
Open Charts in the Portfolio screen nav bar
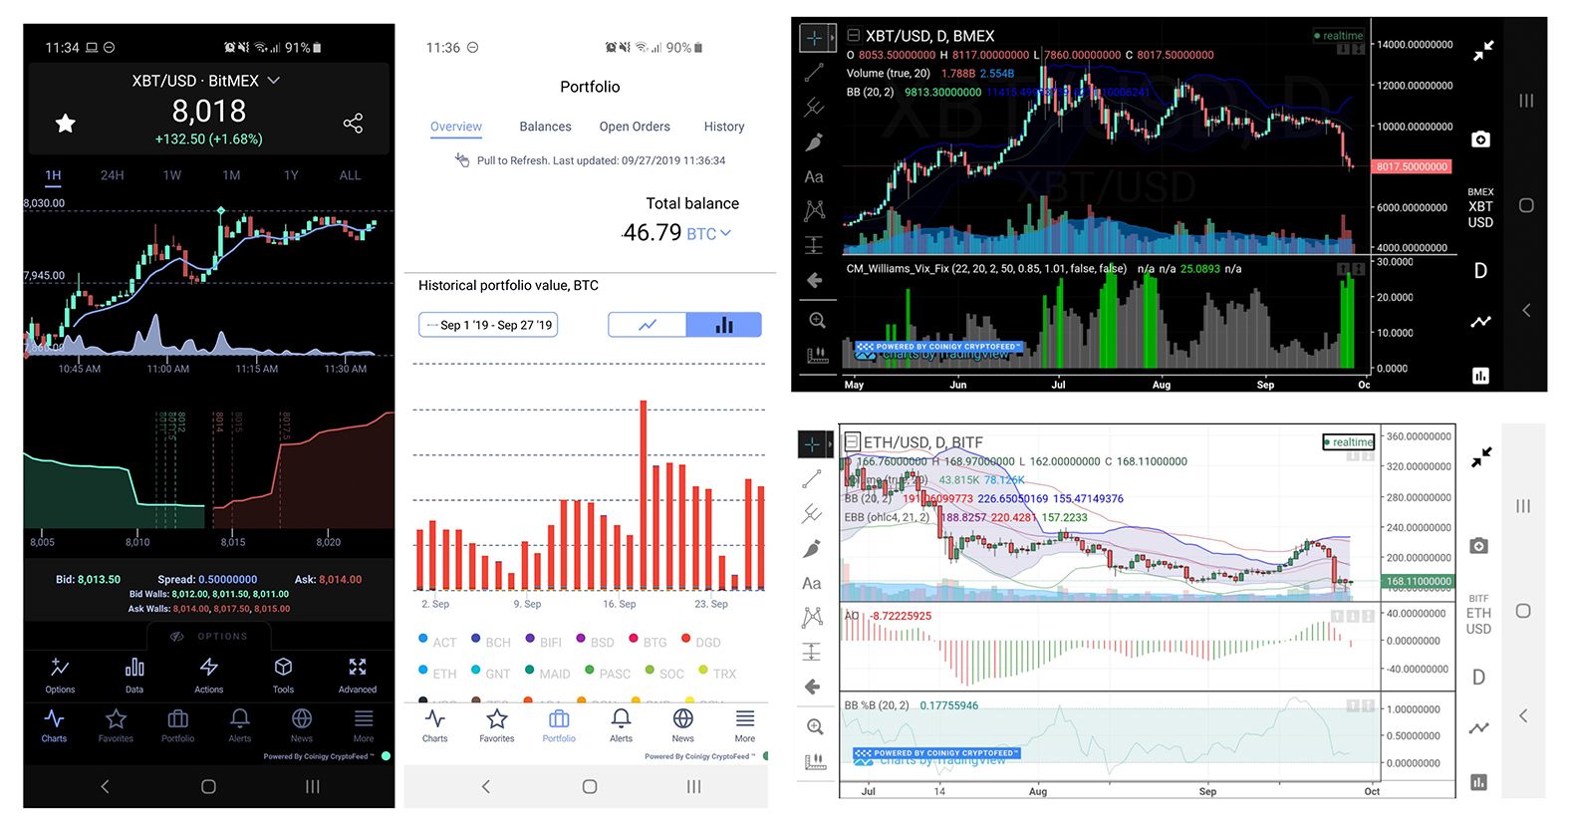pos(435,725)
